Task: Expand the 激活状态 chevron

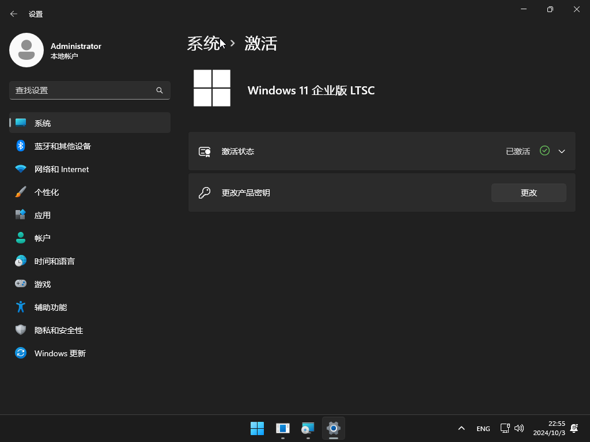Action: tap(562, 151)
